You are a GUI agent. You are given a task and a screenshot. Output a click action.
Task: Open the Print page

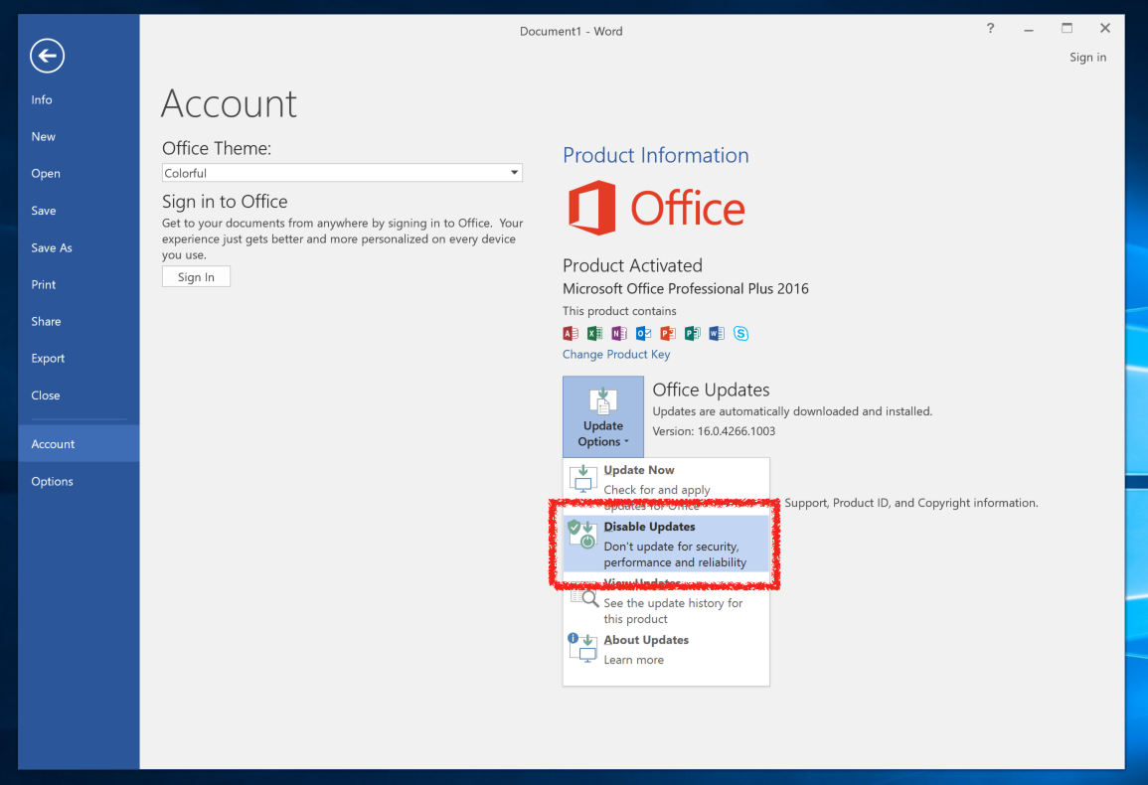(43, 284)
